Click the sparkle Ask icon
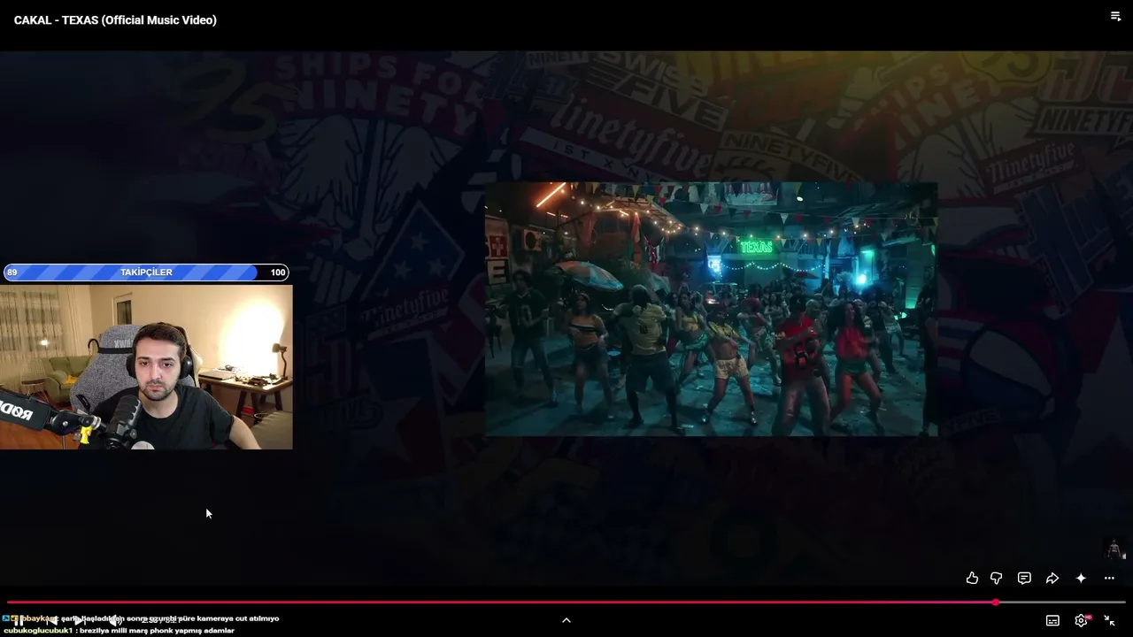Image resolution: width=1133 pixels, height=637 pixels. click(1081, 578)
